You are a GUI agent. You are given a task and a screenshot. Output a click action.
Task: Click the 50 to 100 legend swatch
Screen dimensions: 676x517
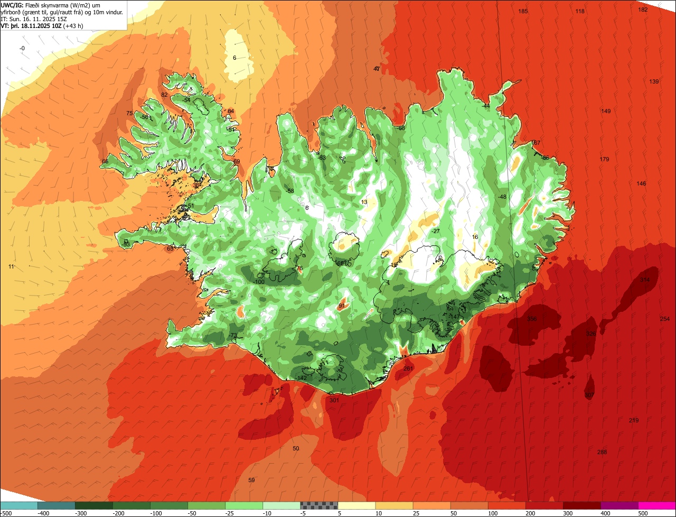[469, 505]
